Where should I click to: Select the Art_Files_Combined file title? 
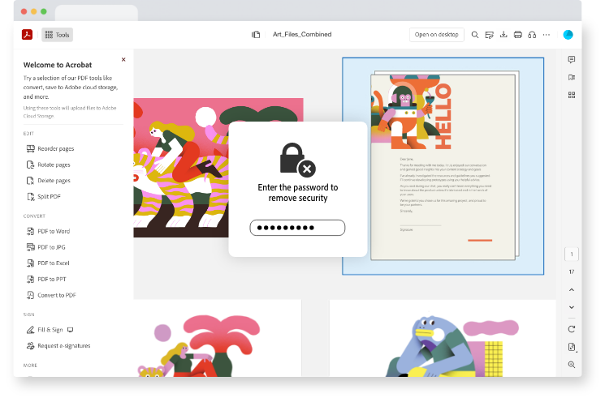point(302,34)
